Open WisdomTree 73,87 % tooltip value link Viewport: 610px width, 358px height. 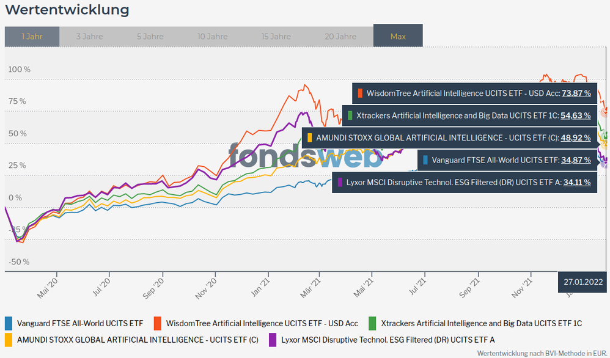(x=575, y=93)
